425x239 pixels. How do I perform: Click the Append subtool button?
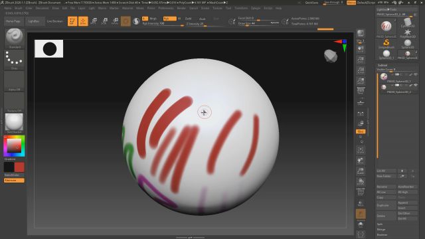pyautogui.click(x=407, y=202)
